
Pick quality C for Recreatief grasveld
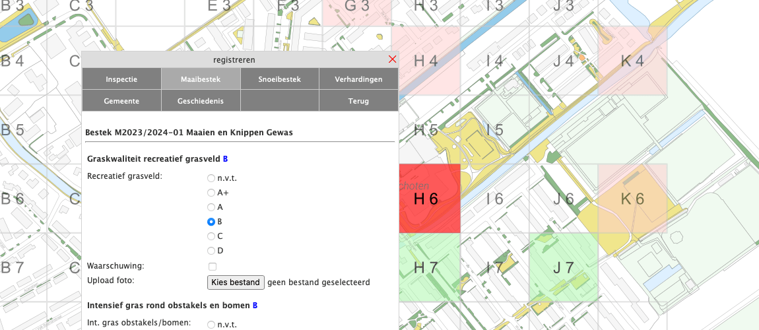click(211, 236)
